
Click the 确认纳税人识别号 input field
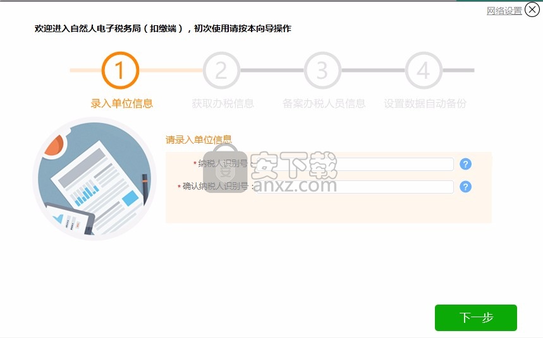click(x=353, y=187)
